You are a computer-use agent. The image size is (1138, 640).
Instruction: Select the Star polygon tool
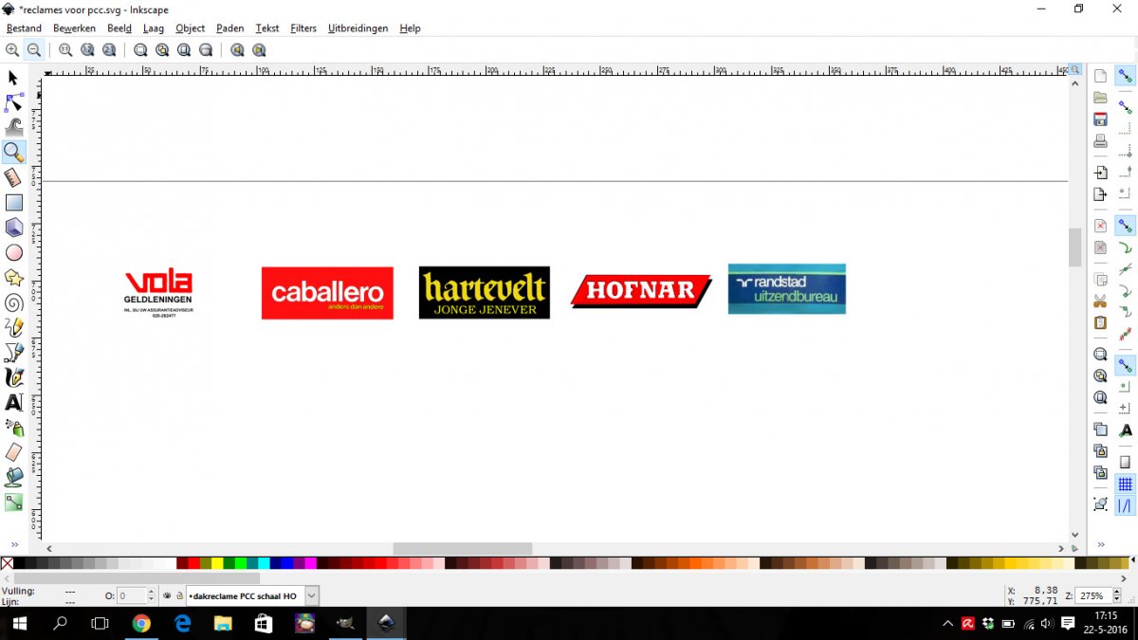click(x=13, y=278)
